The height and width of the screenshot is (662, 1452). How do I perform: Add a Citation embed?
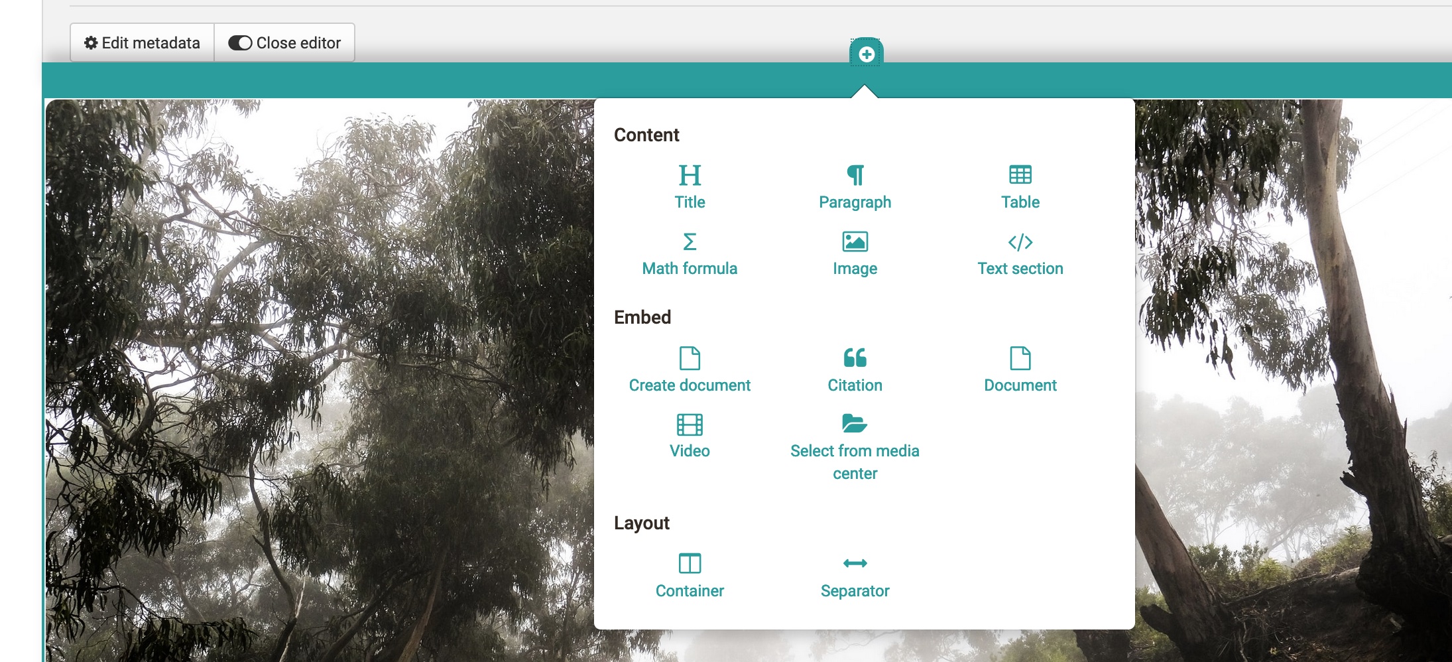click(x=855, y=370)
